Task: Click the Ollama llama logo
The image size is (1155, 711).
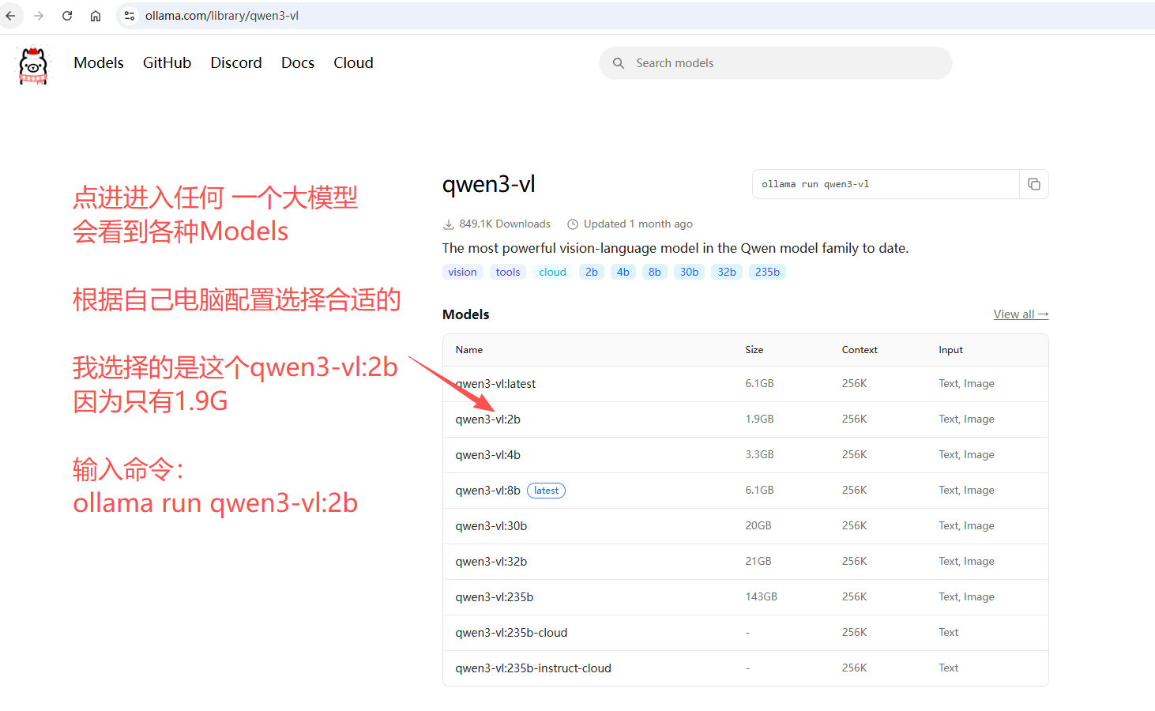Action: click(x=33, y=65)
